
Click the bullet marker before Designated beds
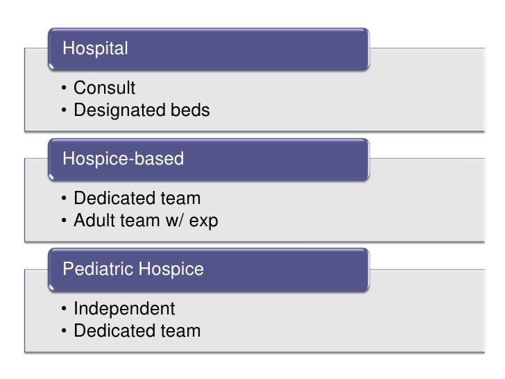click(64, 110)
